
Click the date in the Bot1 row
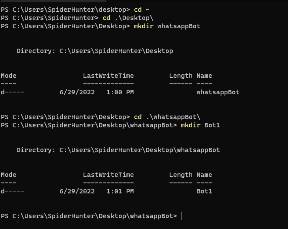click(77, 191)
